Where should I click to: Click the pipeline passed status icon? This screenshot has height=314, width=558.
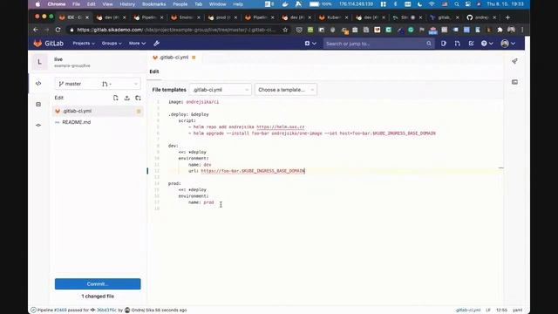tap(33, 311)
